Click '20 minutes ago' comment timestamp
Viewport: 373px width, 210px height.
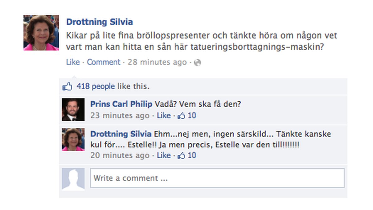point(120,155)
